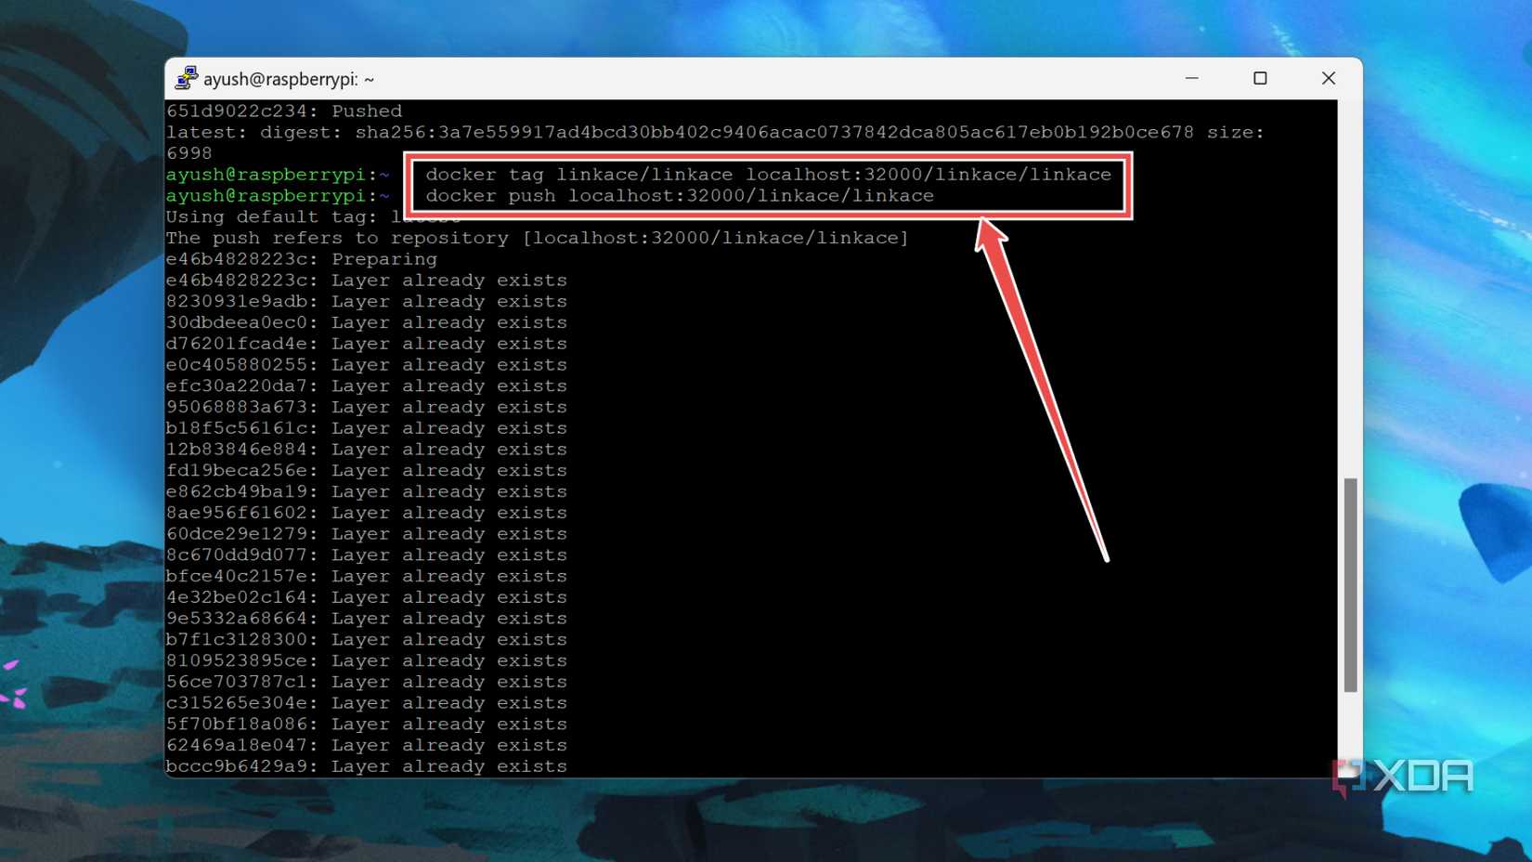Click the Pushed status line at top
This screenshot has height=862, width=1532.
pyautogui.click(x=283, y=110)
